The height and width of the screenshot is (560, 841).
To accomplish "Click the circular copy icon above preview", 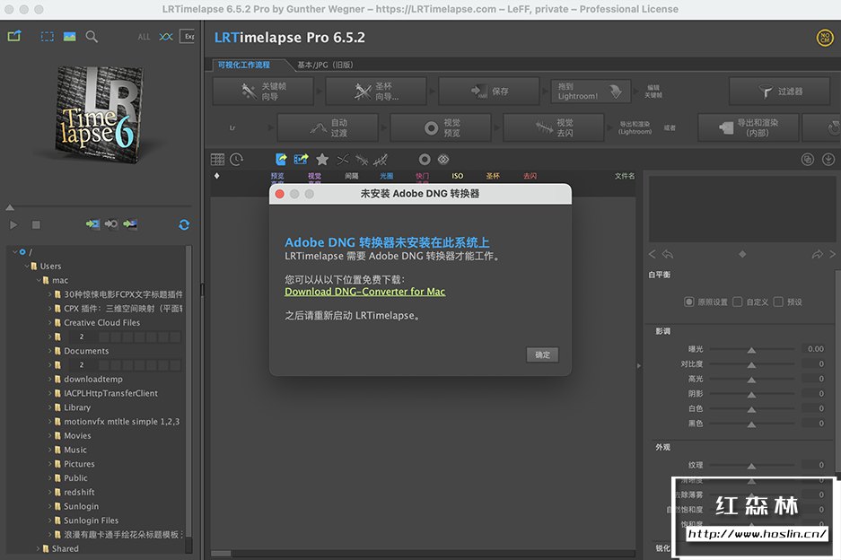I will 807,160.
